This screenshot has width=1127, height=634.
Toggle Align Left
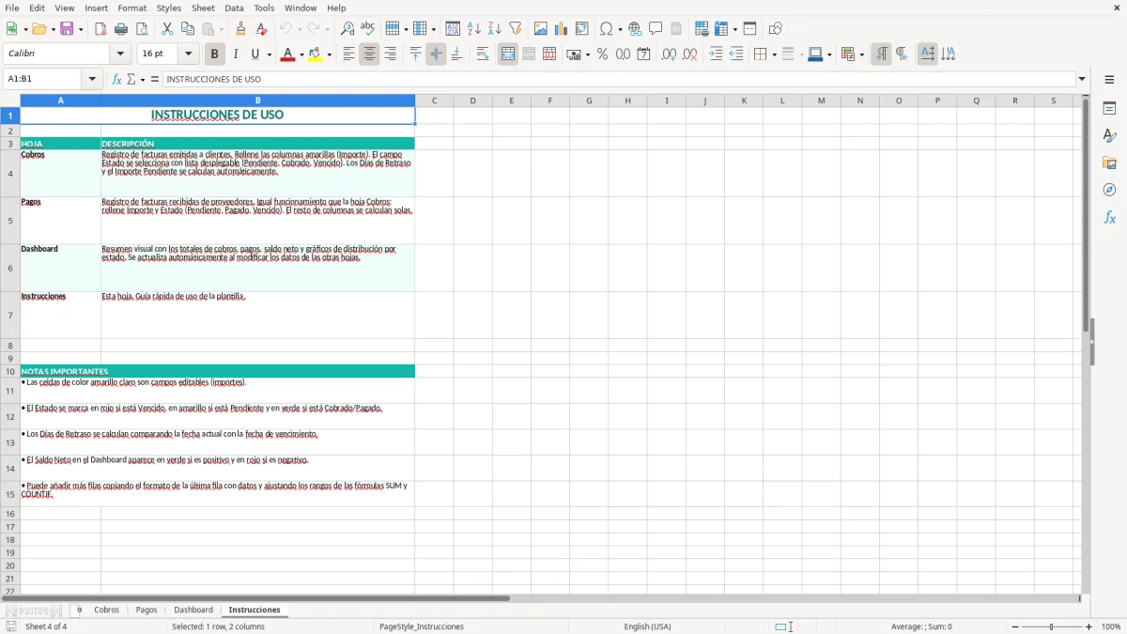[348, 54]
